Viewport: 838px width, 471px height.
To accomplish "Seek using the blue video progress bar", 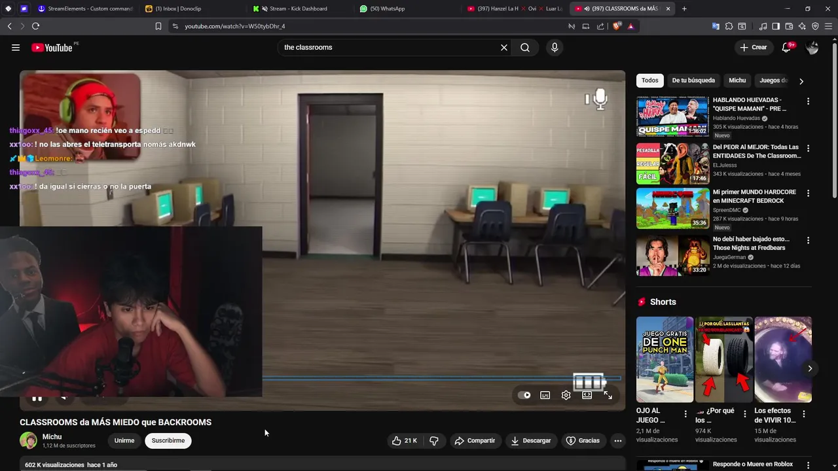I will pyautogui.click(x=442, y=378).
